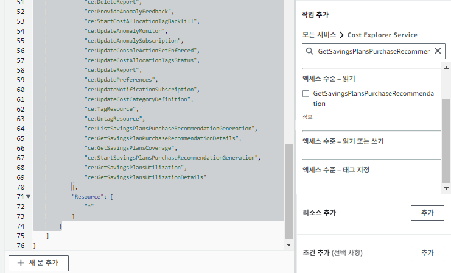Click line "ce:StartCostAllocationTagBackfill"

[142, 21]
